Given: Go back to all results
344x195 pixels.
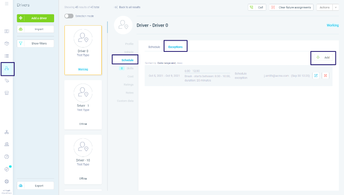Looking at the screenshot, I should click(x=127, y=7).
